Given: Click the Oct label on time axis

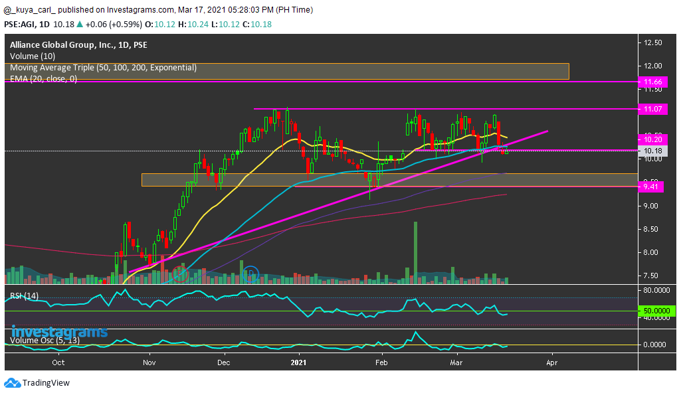Looking at the screenshot, I should pyautogui.click(x=58, y=362).
